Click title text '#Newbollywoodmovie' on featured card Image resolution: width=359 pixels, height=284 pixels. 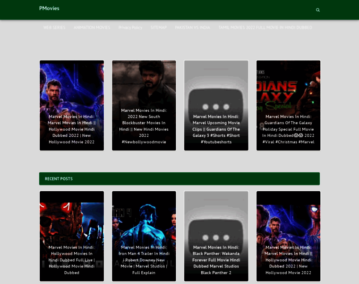point(144,142)
